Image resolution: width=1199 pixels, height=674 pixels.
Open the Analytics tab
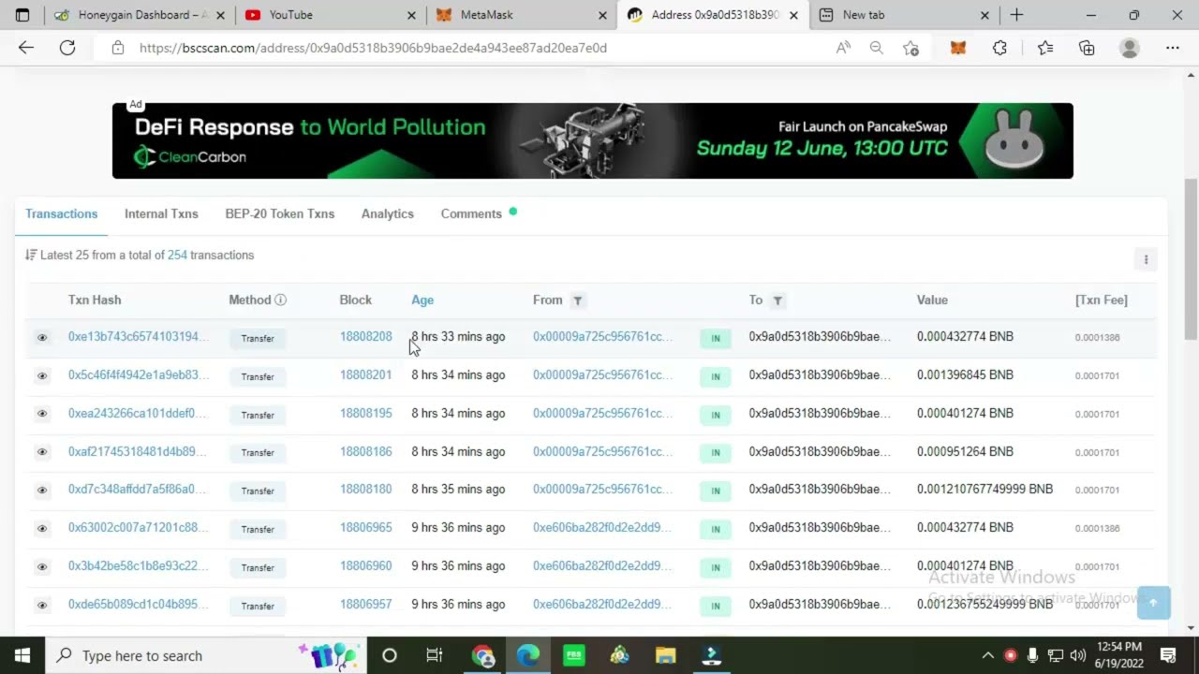[x=387, y=213]
